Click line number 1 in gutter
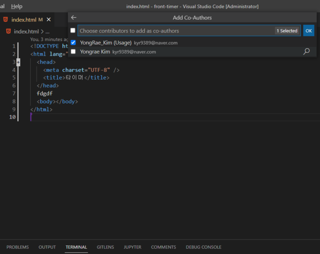The image size is (320, 254). point(14,46)
